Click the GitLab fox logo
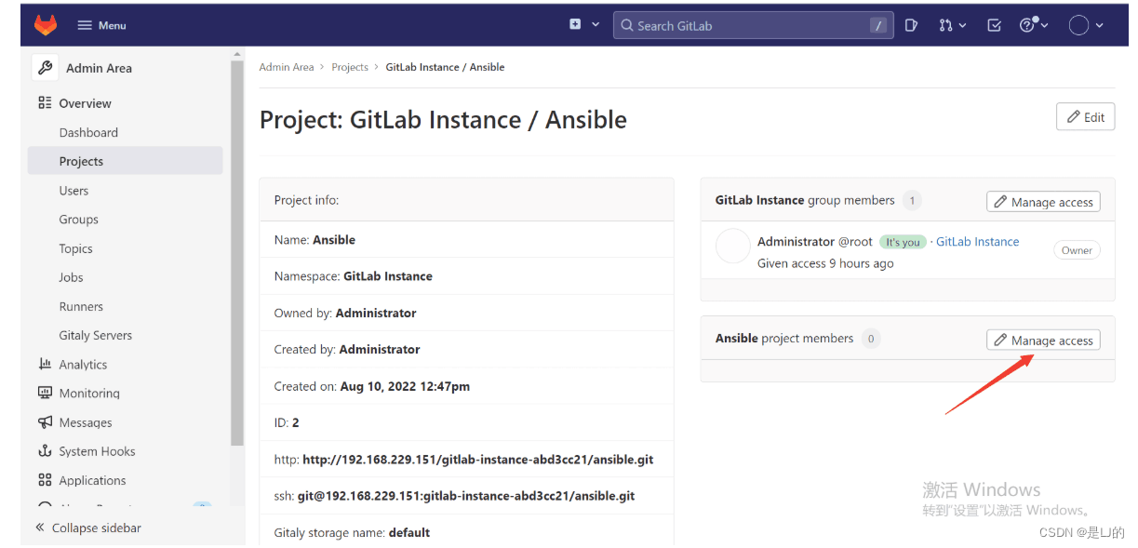Image resolution: width=1138 pixels, height=548 pixels. (46, 25)
